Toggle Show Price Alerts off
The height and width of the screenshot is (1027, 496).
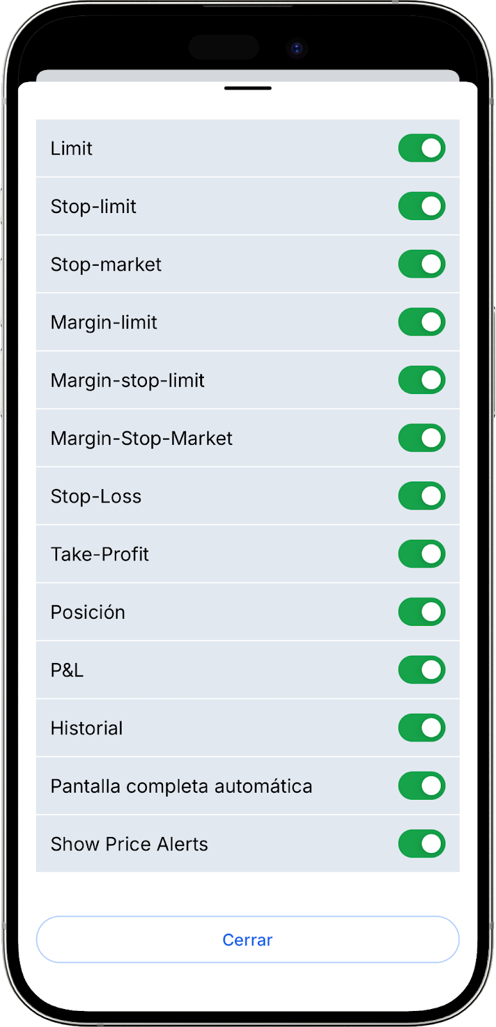pyautogui.click(x=422, y=844)
